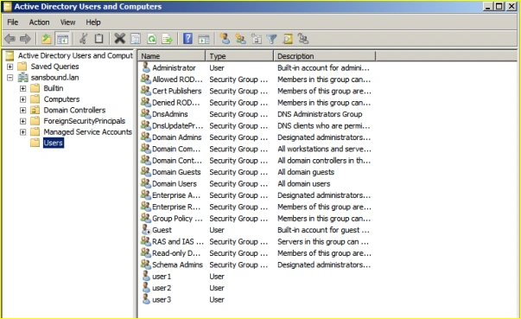Sort list by Type column header
Screen dimensions: 521x319
pos(239,56)
